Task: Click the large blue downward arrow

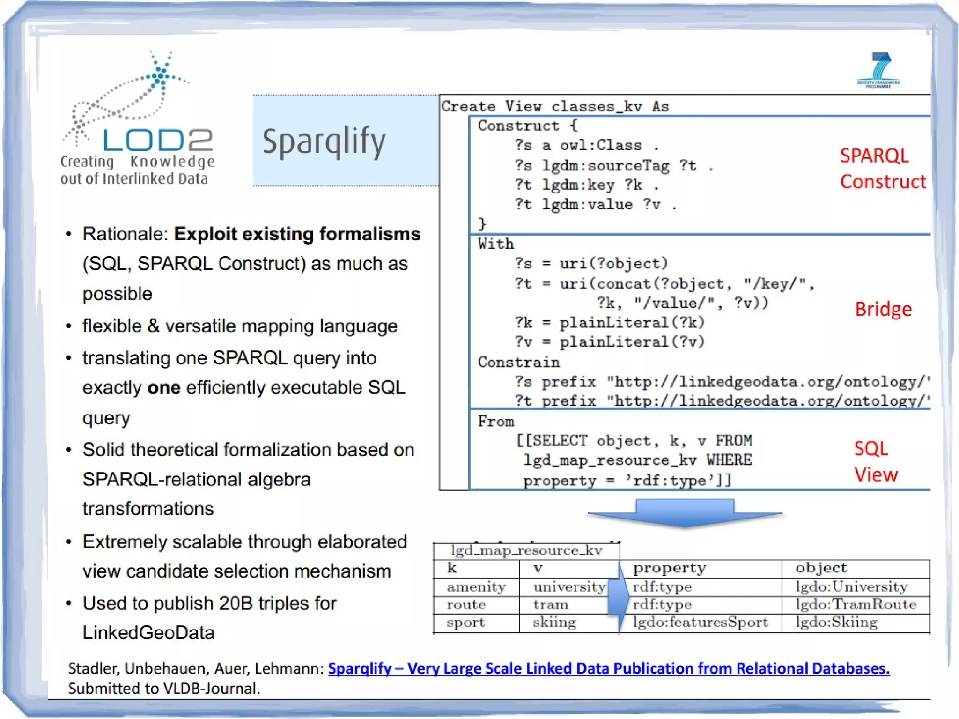Action: click(685, 513)
